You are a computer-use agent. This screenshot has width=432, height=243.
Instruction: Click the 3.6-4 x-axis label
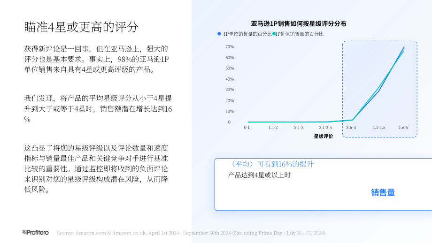click(x=351, y=128)
